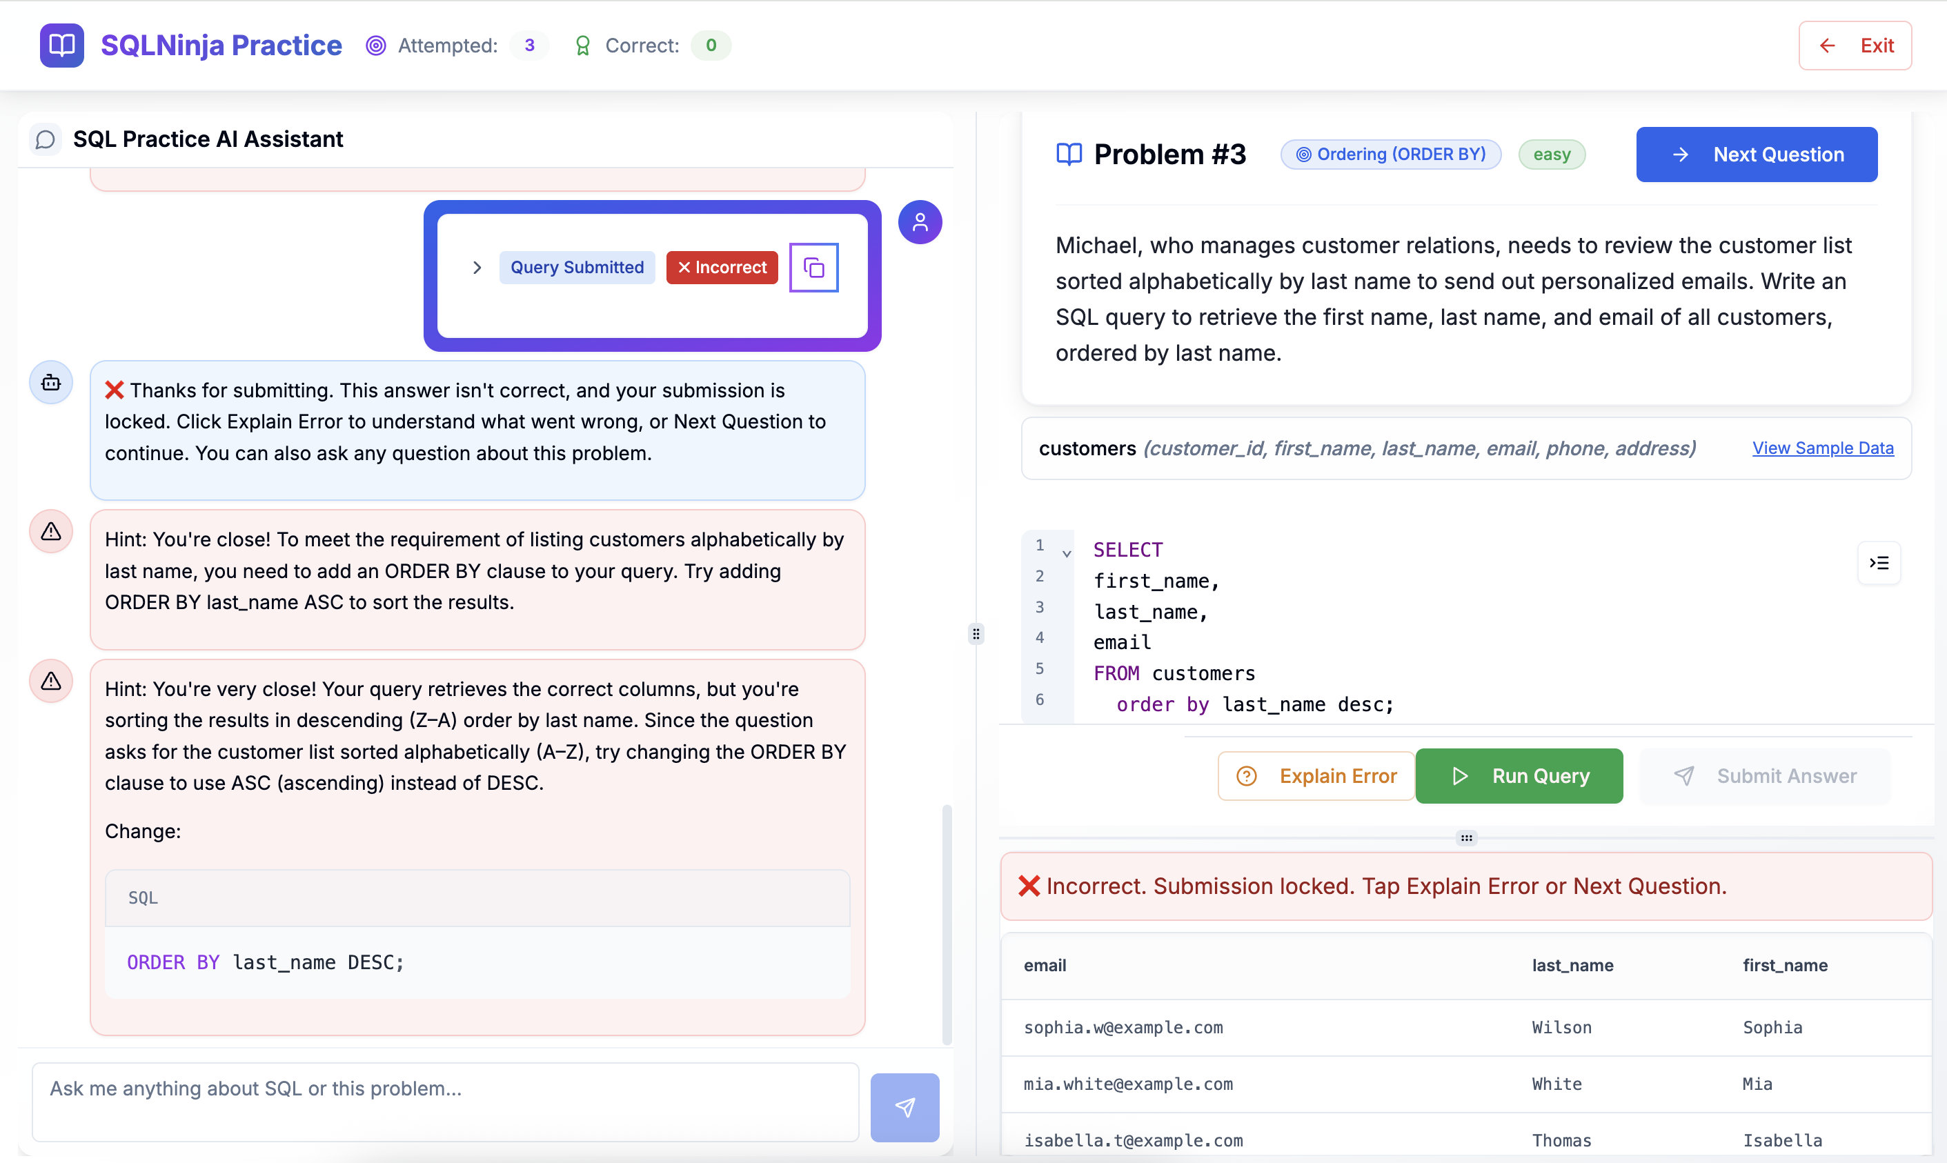The width and height of the screenshot is (1947, 1163).
Task: Click the easy difficulty badge
Action: (x=1551, y=155)
